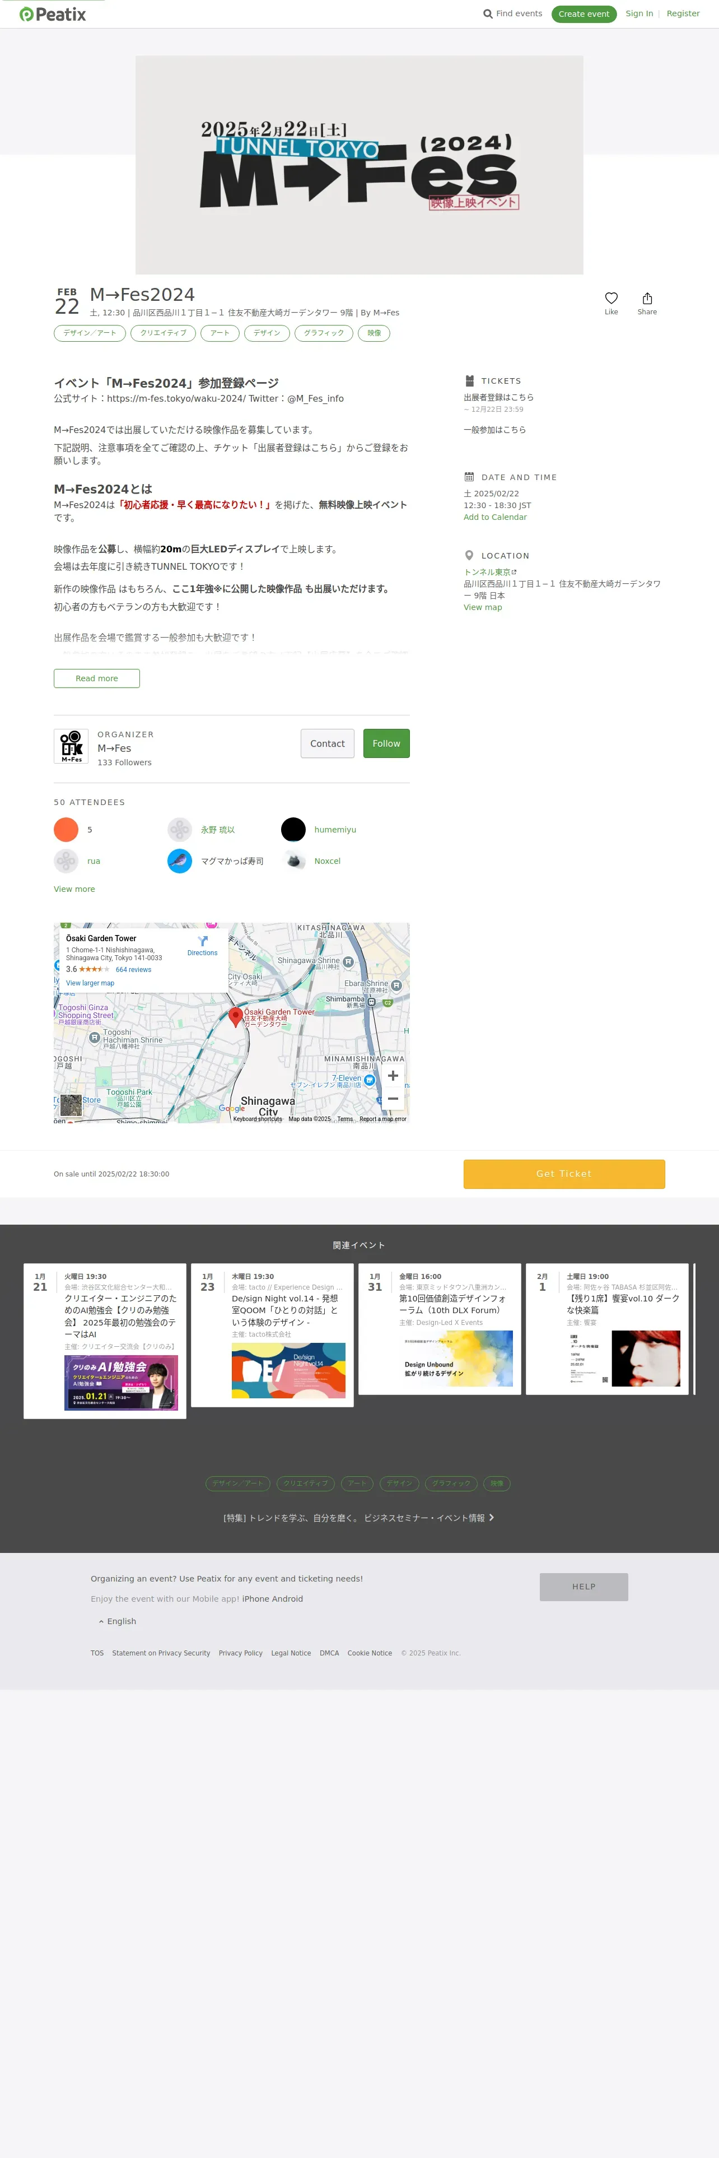Screen dimensions: 719x2158
Task: Click the Google logo on the map
Action: [232, 1108]
